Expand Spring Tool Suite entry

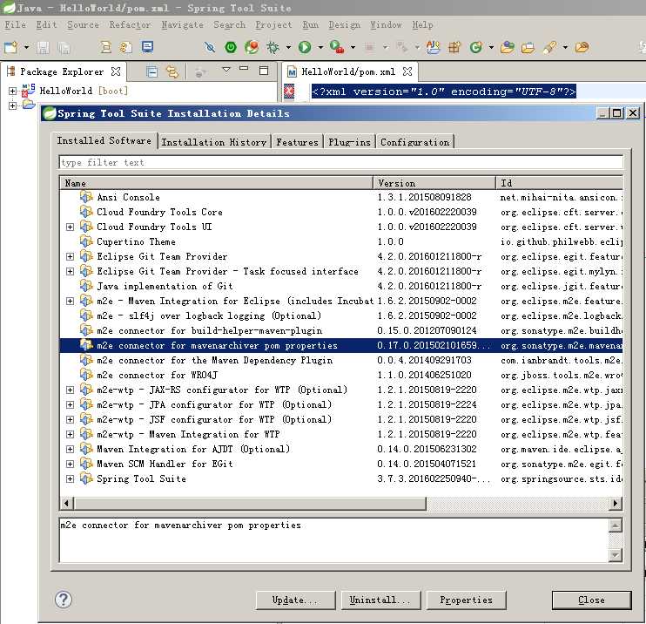[x=70, y=479]
